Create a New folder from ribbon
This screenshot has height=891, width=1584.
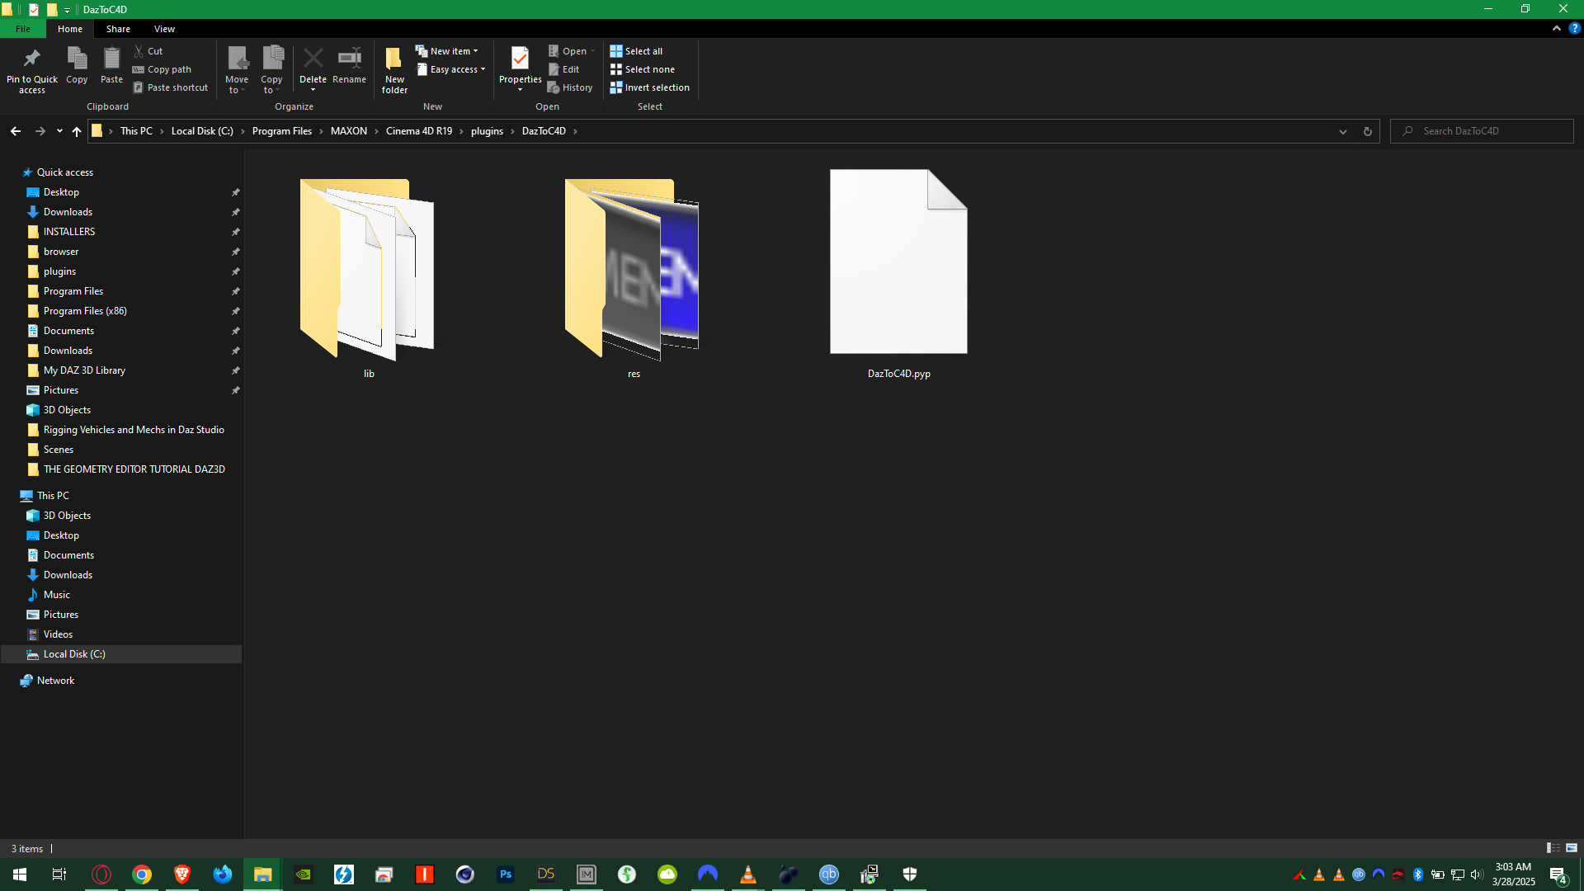[394, 69]
